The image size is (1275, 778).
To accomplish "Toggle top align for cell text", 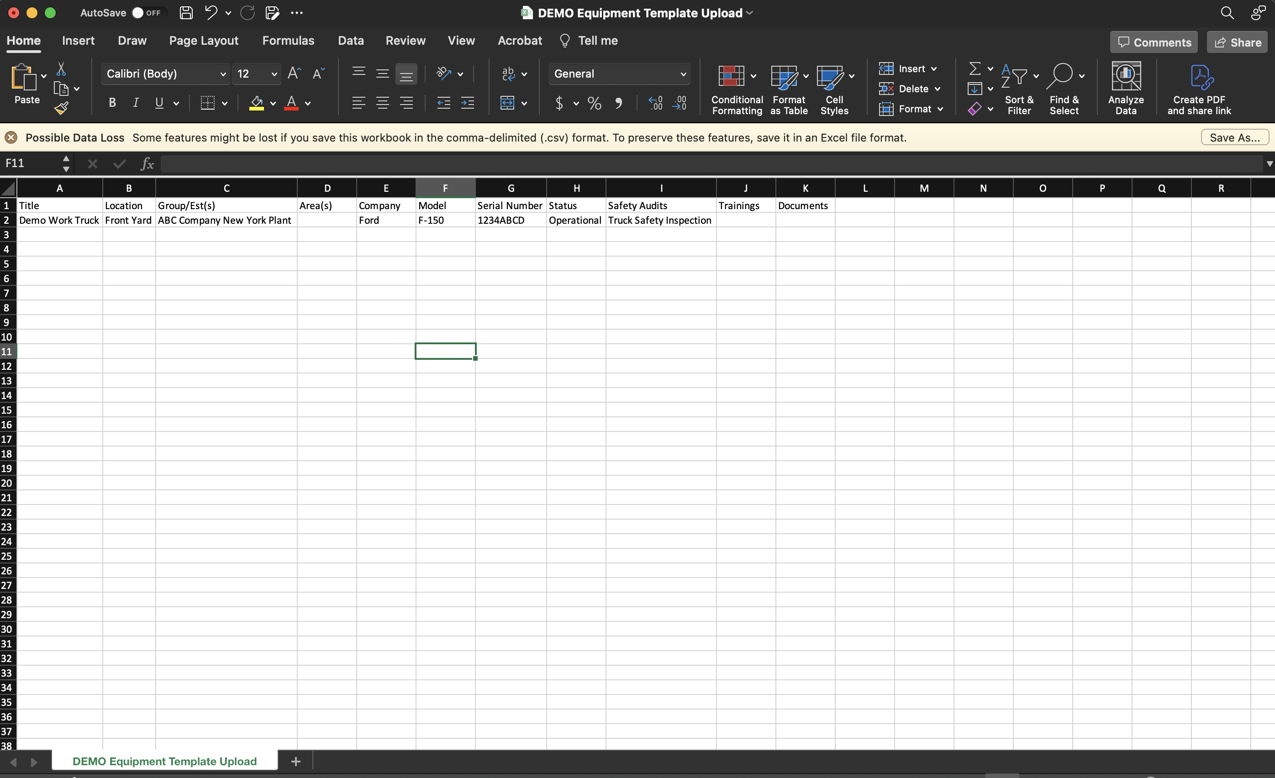I will [x=358, y=74].
